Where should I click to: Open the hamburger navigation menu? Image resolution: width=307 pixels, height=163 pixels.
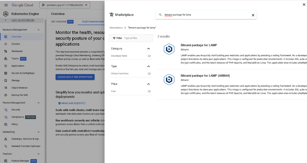[6, 5]
